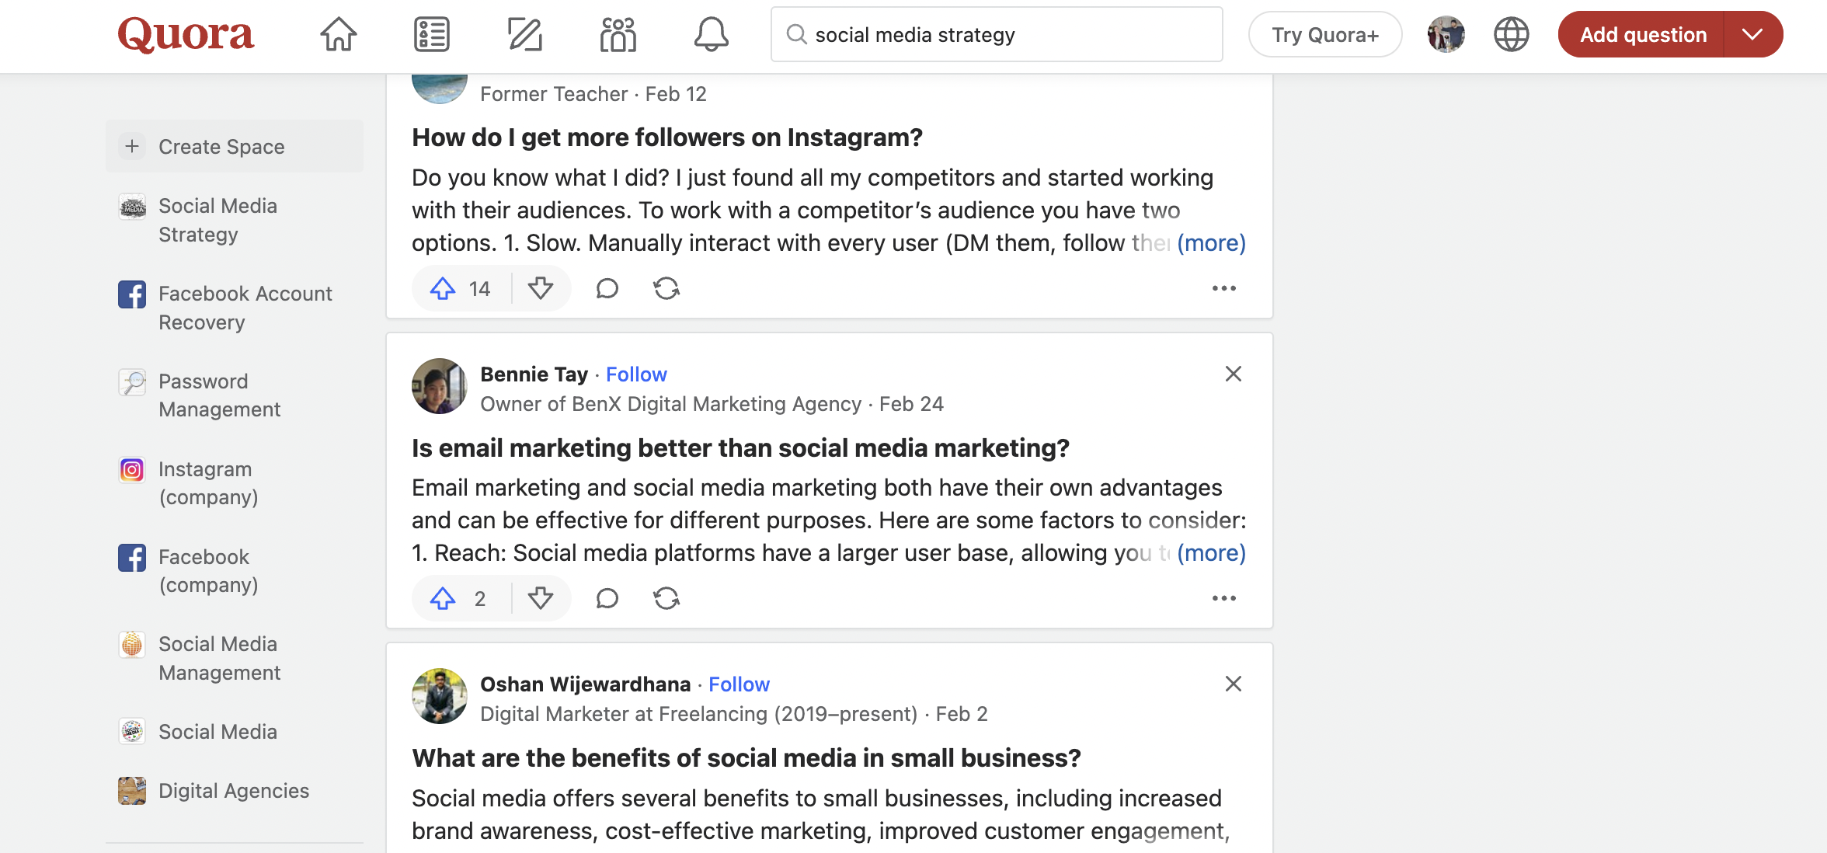Click the social media strategy search field
1827x853 pixels.
pyautogui.click(x=995, y=34)
